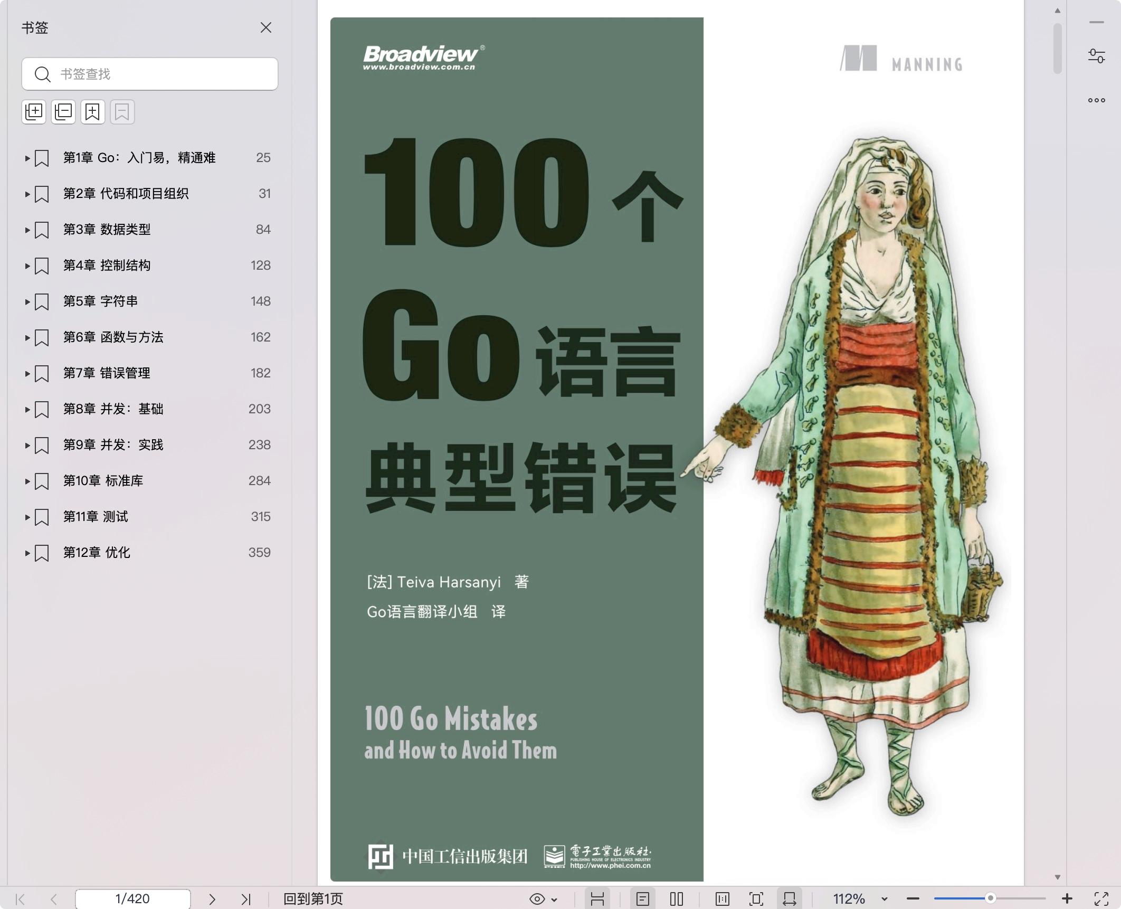The height and width of the screenshot is (909, 1121).
Task: Expand 第7章 错误管理 bookmark
Action: (x=27, y=373)
